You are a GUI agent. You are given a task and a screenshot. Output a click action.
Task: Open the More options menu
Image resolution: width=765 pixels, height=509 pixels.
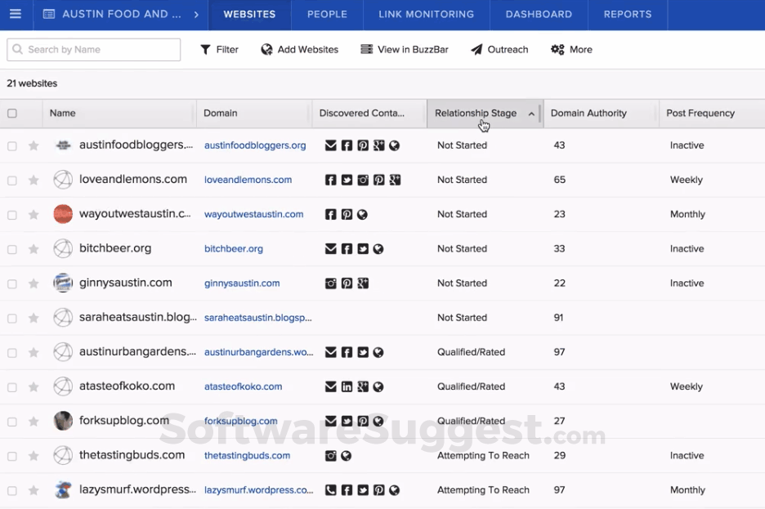tap(570, 49)
